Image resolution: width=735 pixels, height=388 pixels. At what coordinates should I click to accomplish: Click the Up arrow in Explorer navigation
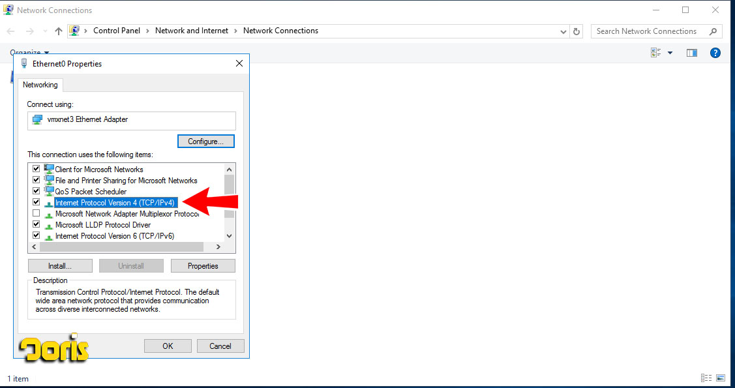click(58, 31)
